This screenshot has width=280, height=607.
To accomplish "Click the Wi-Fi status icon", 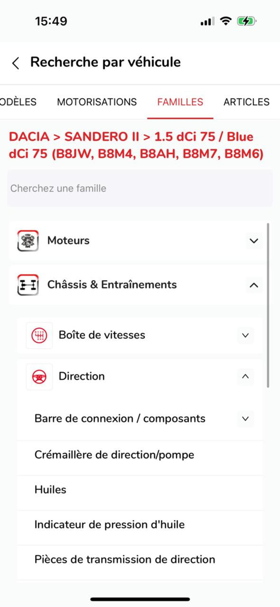I will tap(225, 21).
